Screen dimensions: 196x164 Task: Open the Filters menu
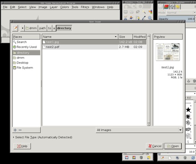(85, 7)
